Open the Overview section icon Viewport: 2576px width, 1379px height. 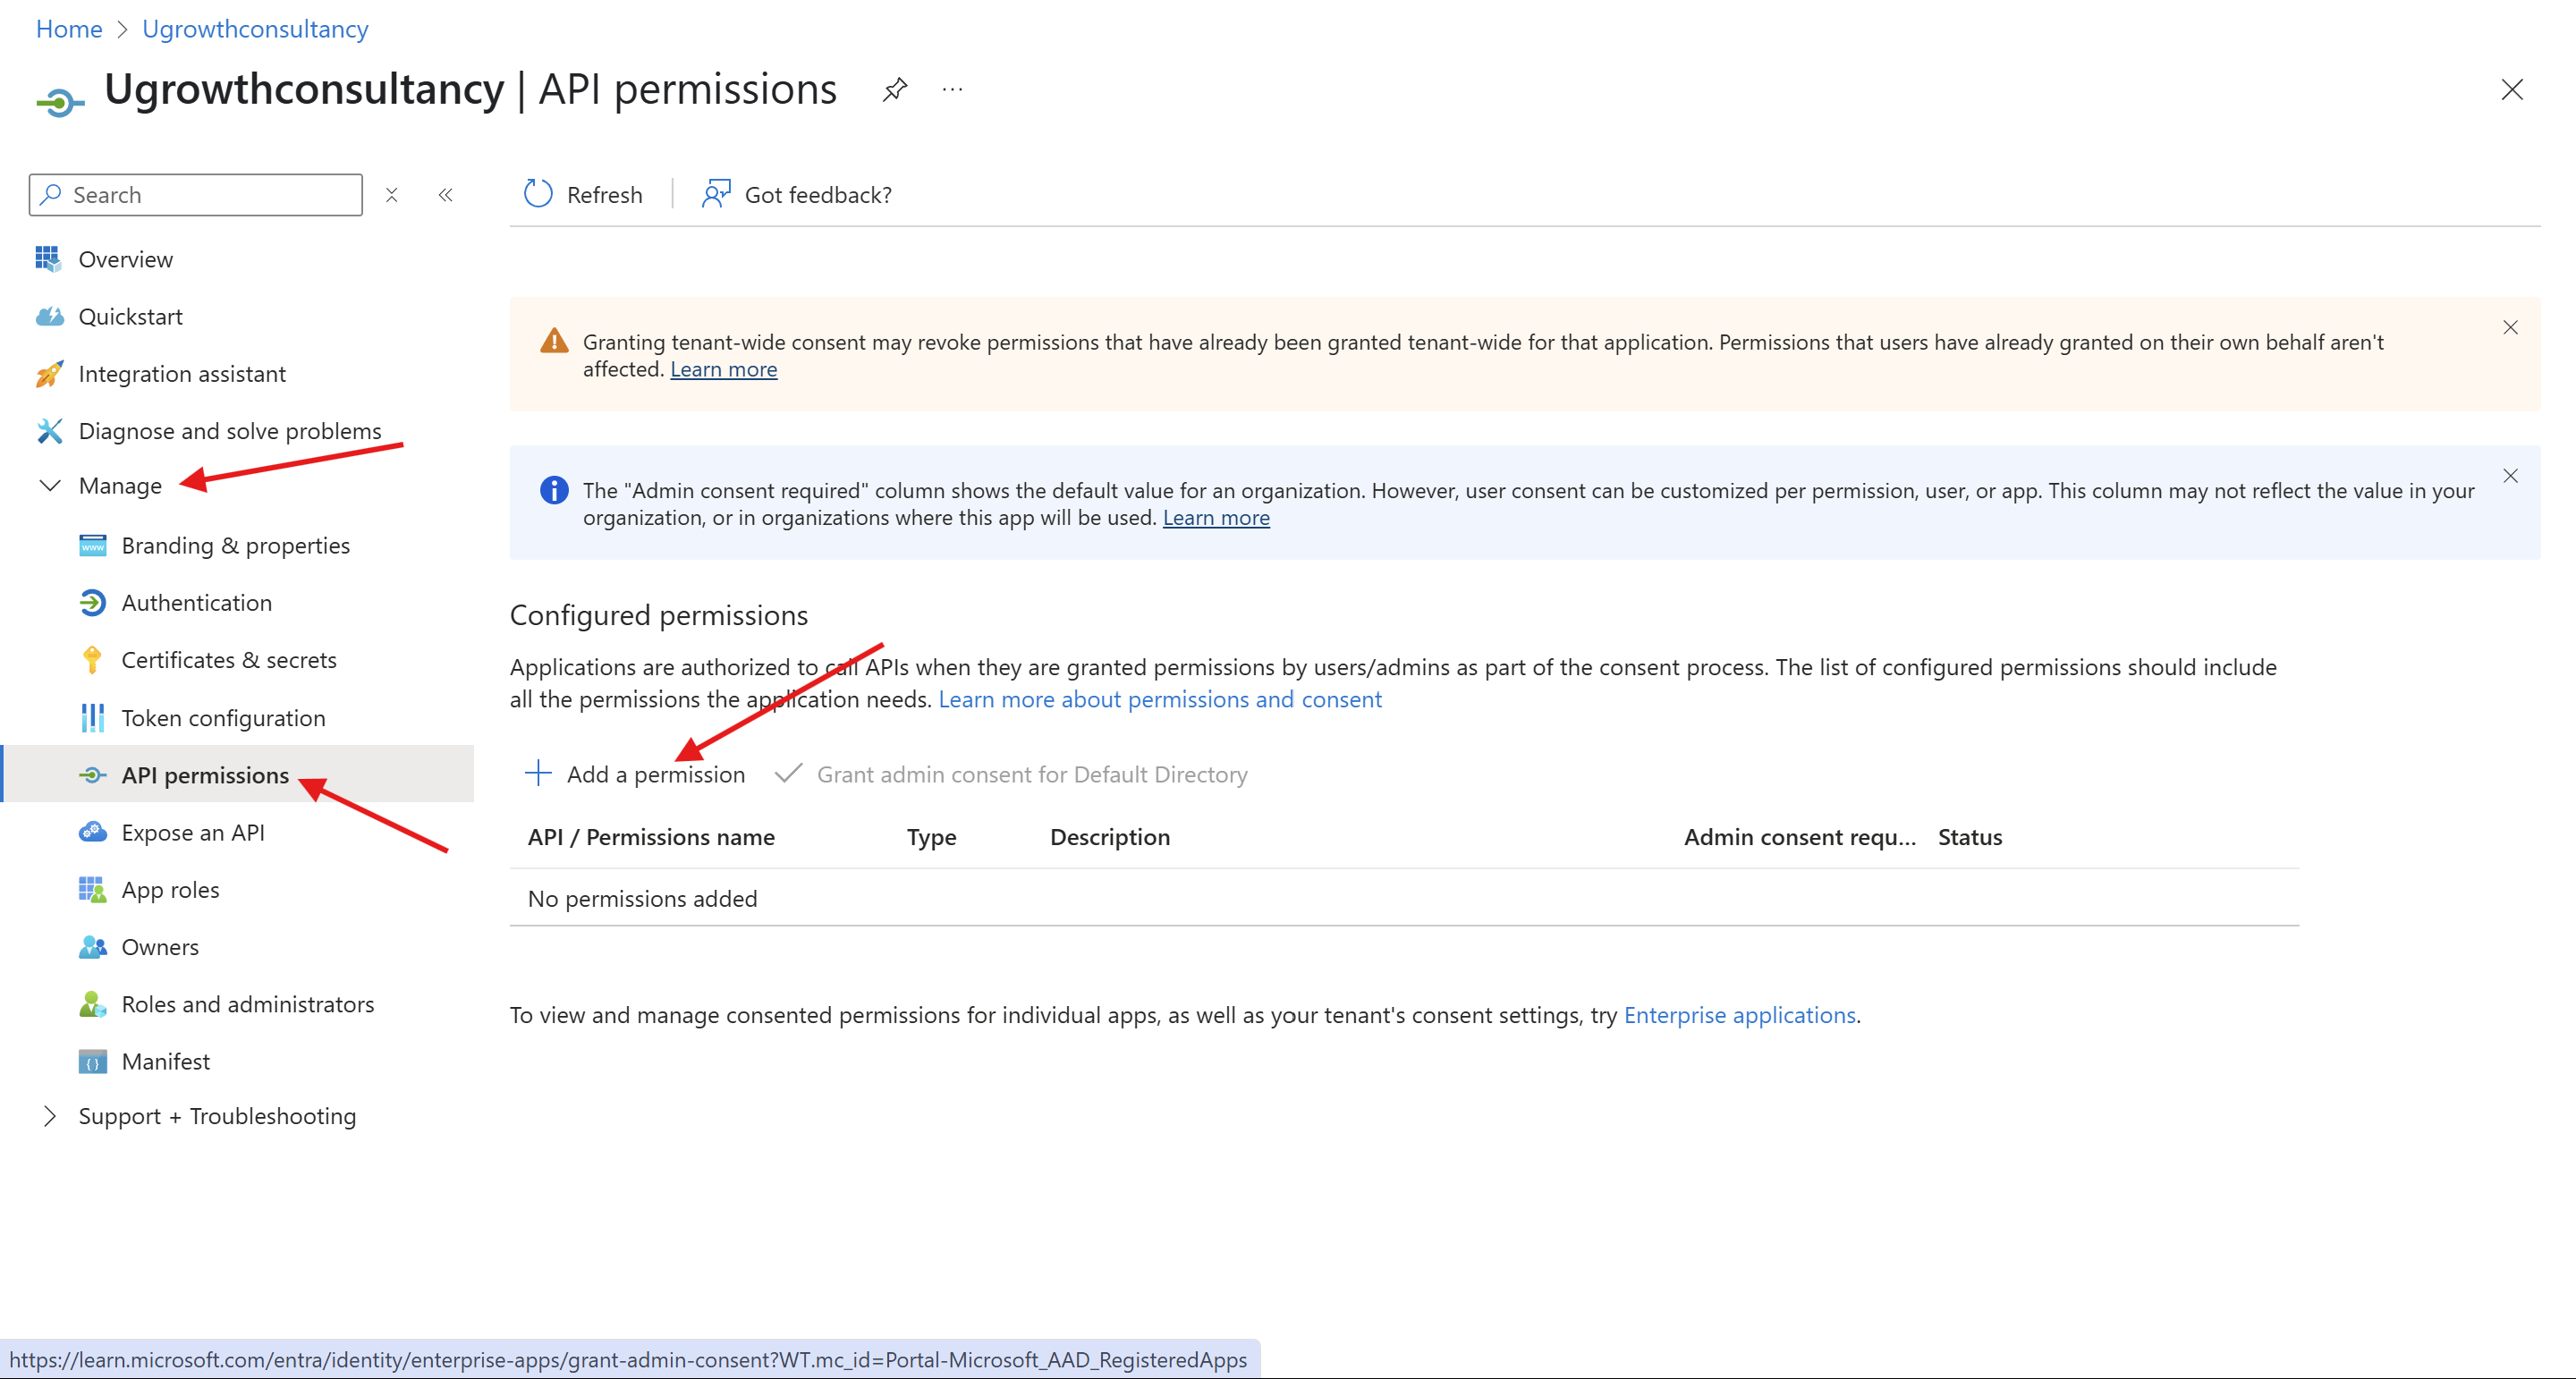click(x=47, y=259)
